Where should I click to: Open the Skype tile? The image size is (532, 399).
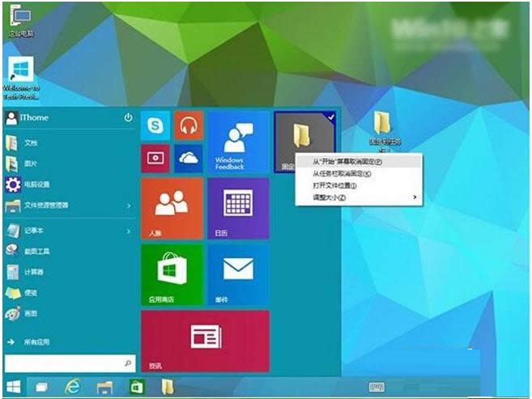[x=155, y=125]
